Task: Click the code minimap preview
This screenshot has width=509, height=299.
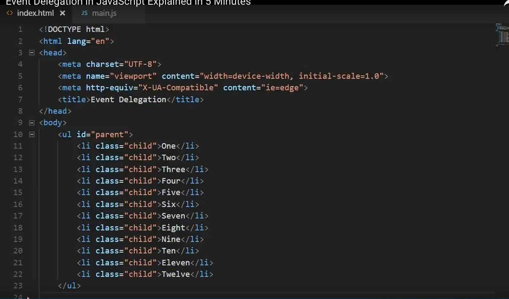Action: point(502,34)
